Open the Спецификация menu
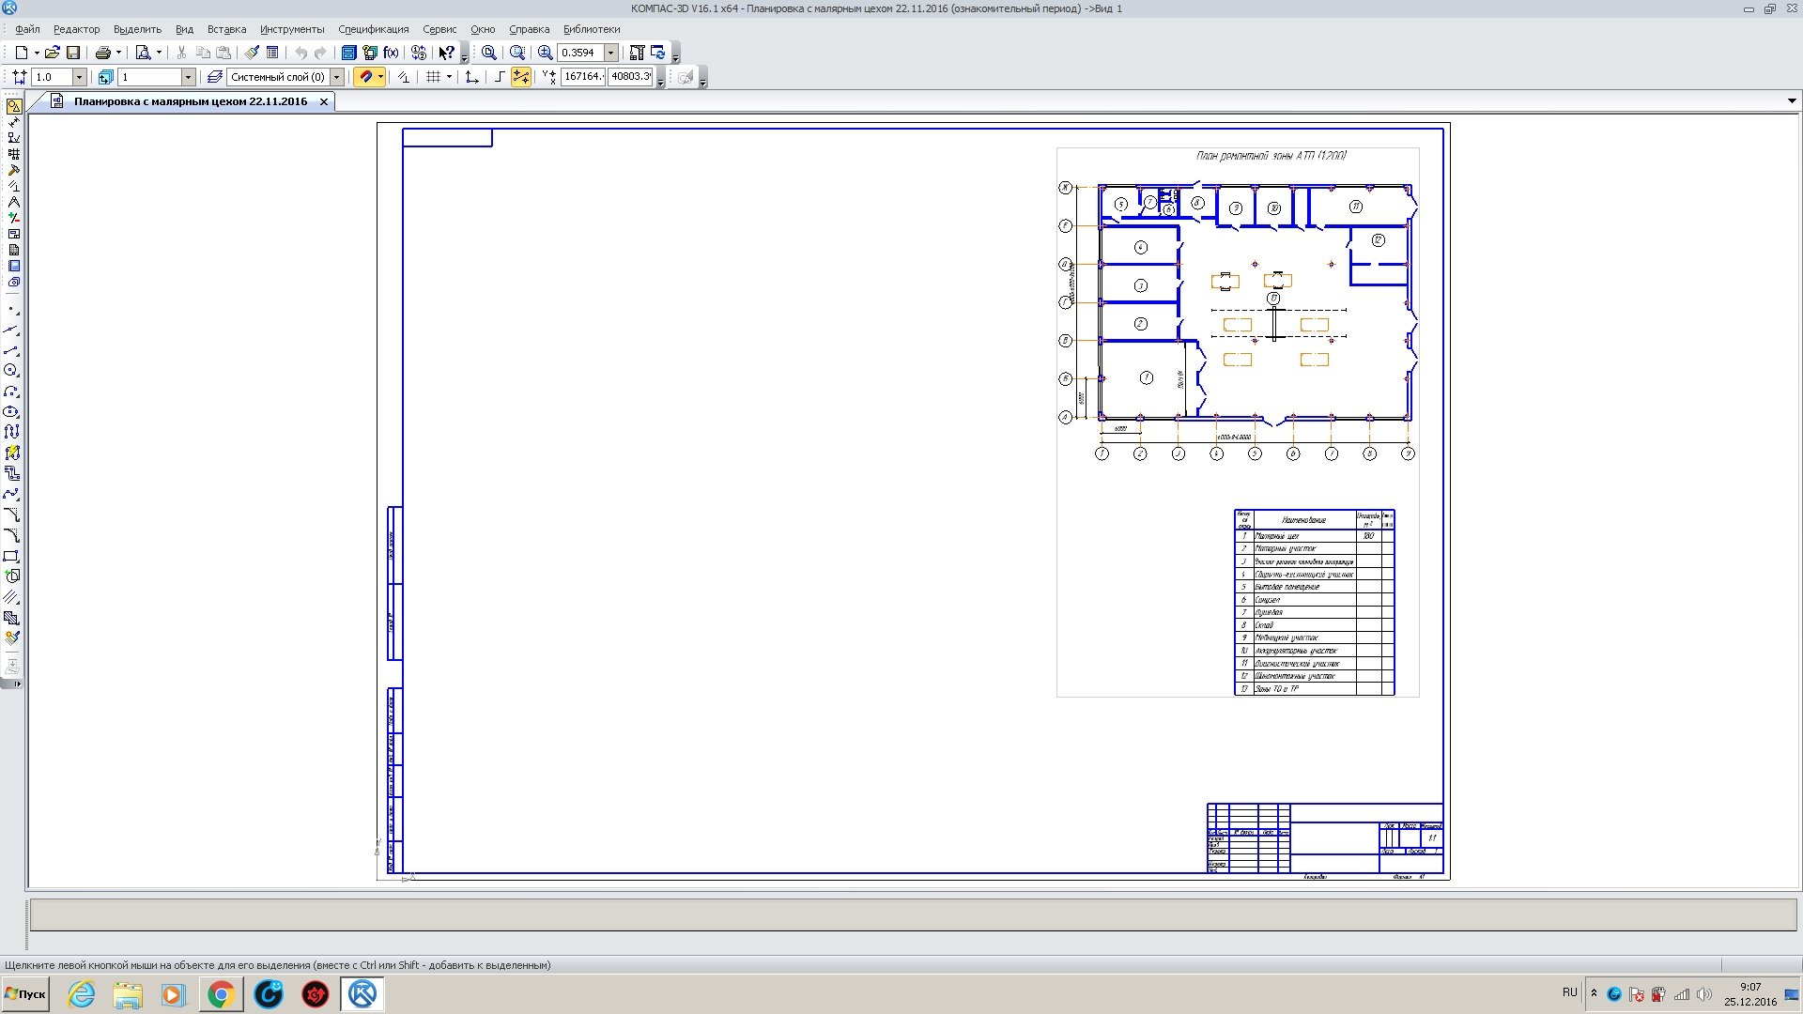The width and height of the screenshot is (1803, 1014). pos(373,29)
